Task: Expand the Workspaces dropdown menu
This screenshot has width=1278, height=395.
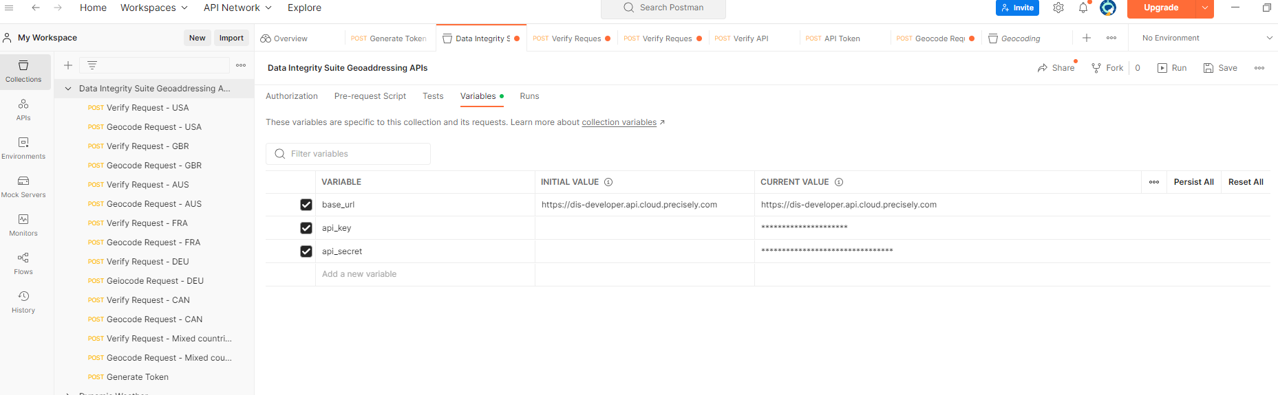Action: 153,8
